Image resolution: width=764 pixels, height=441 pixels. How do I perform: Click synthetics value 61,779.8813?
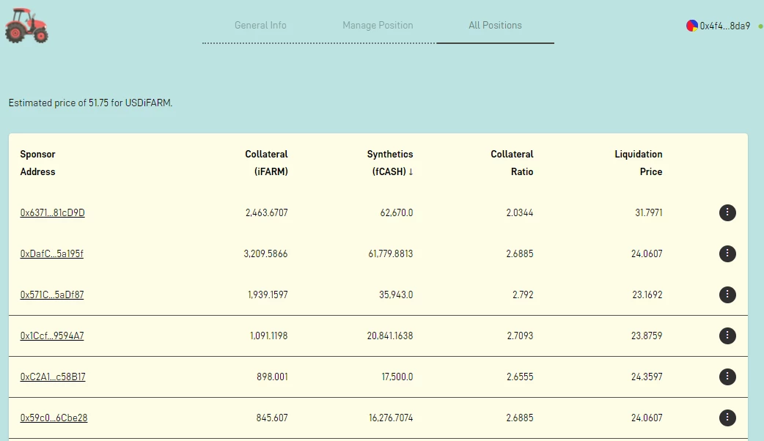(x=390, y=253)
